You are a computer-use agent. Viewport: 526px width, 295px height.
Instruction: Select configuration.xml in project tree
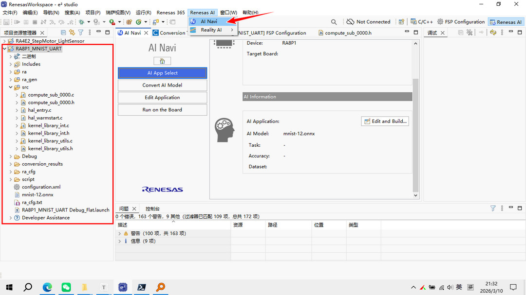[41, 187]
